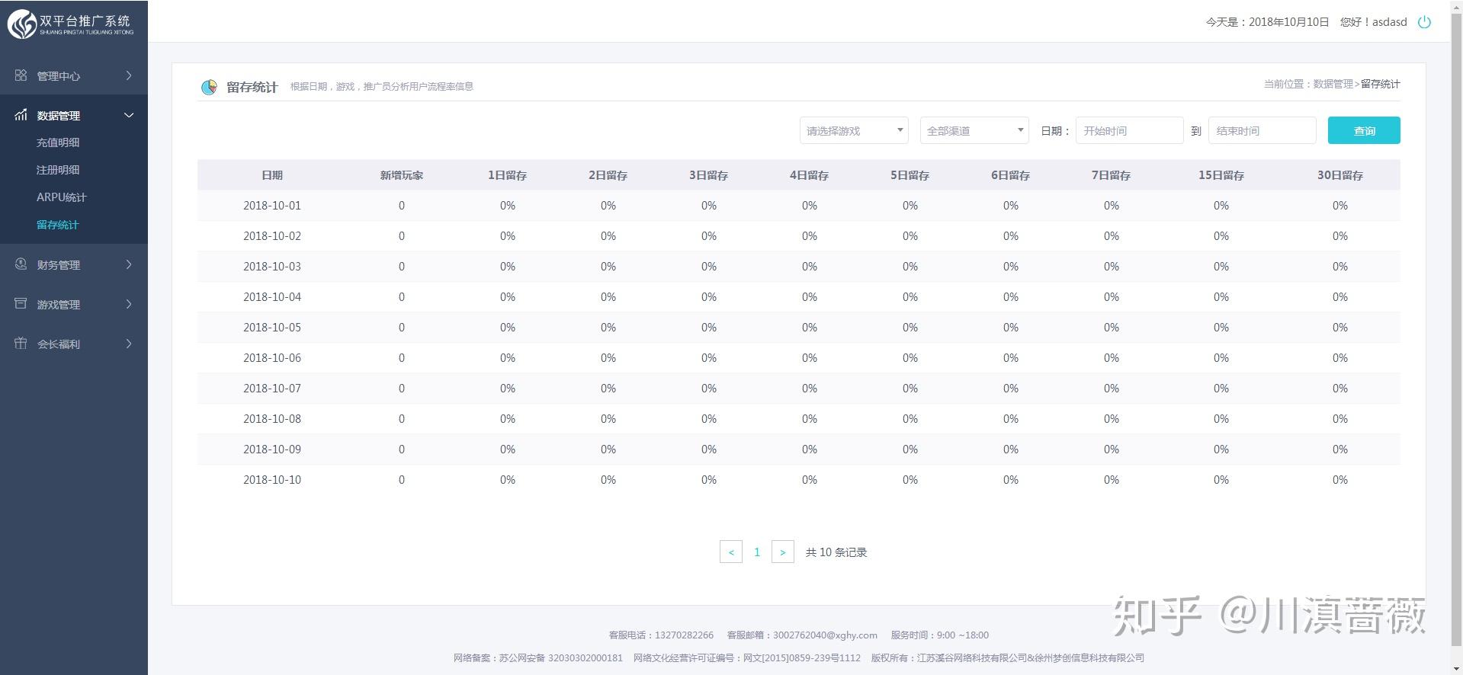Click the 共 10 条记录 text
Viewport: 1463px width, 675px height.
point(836,552)
